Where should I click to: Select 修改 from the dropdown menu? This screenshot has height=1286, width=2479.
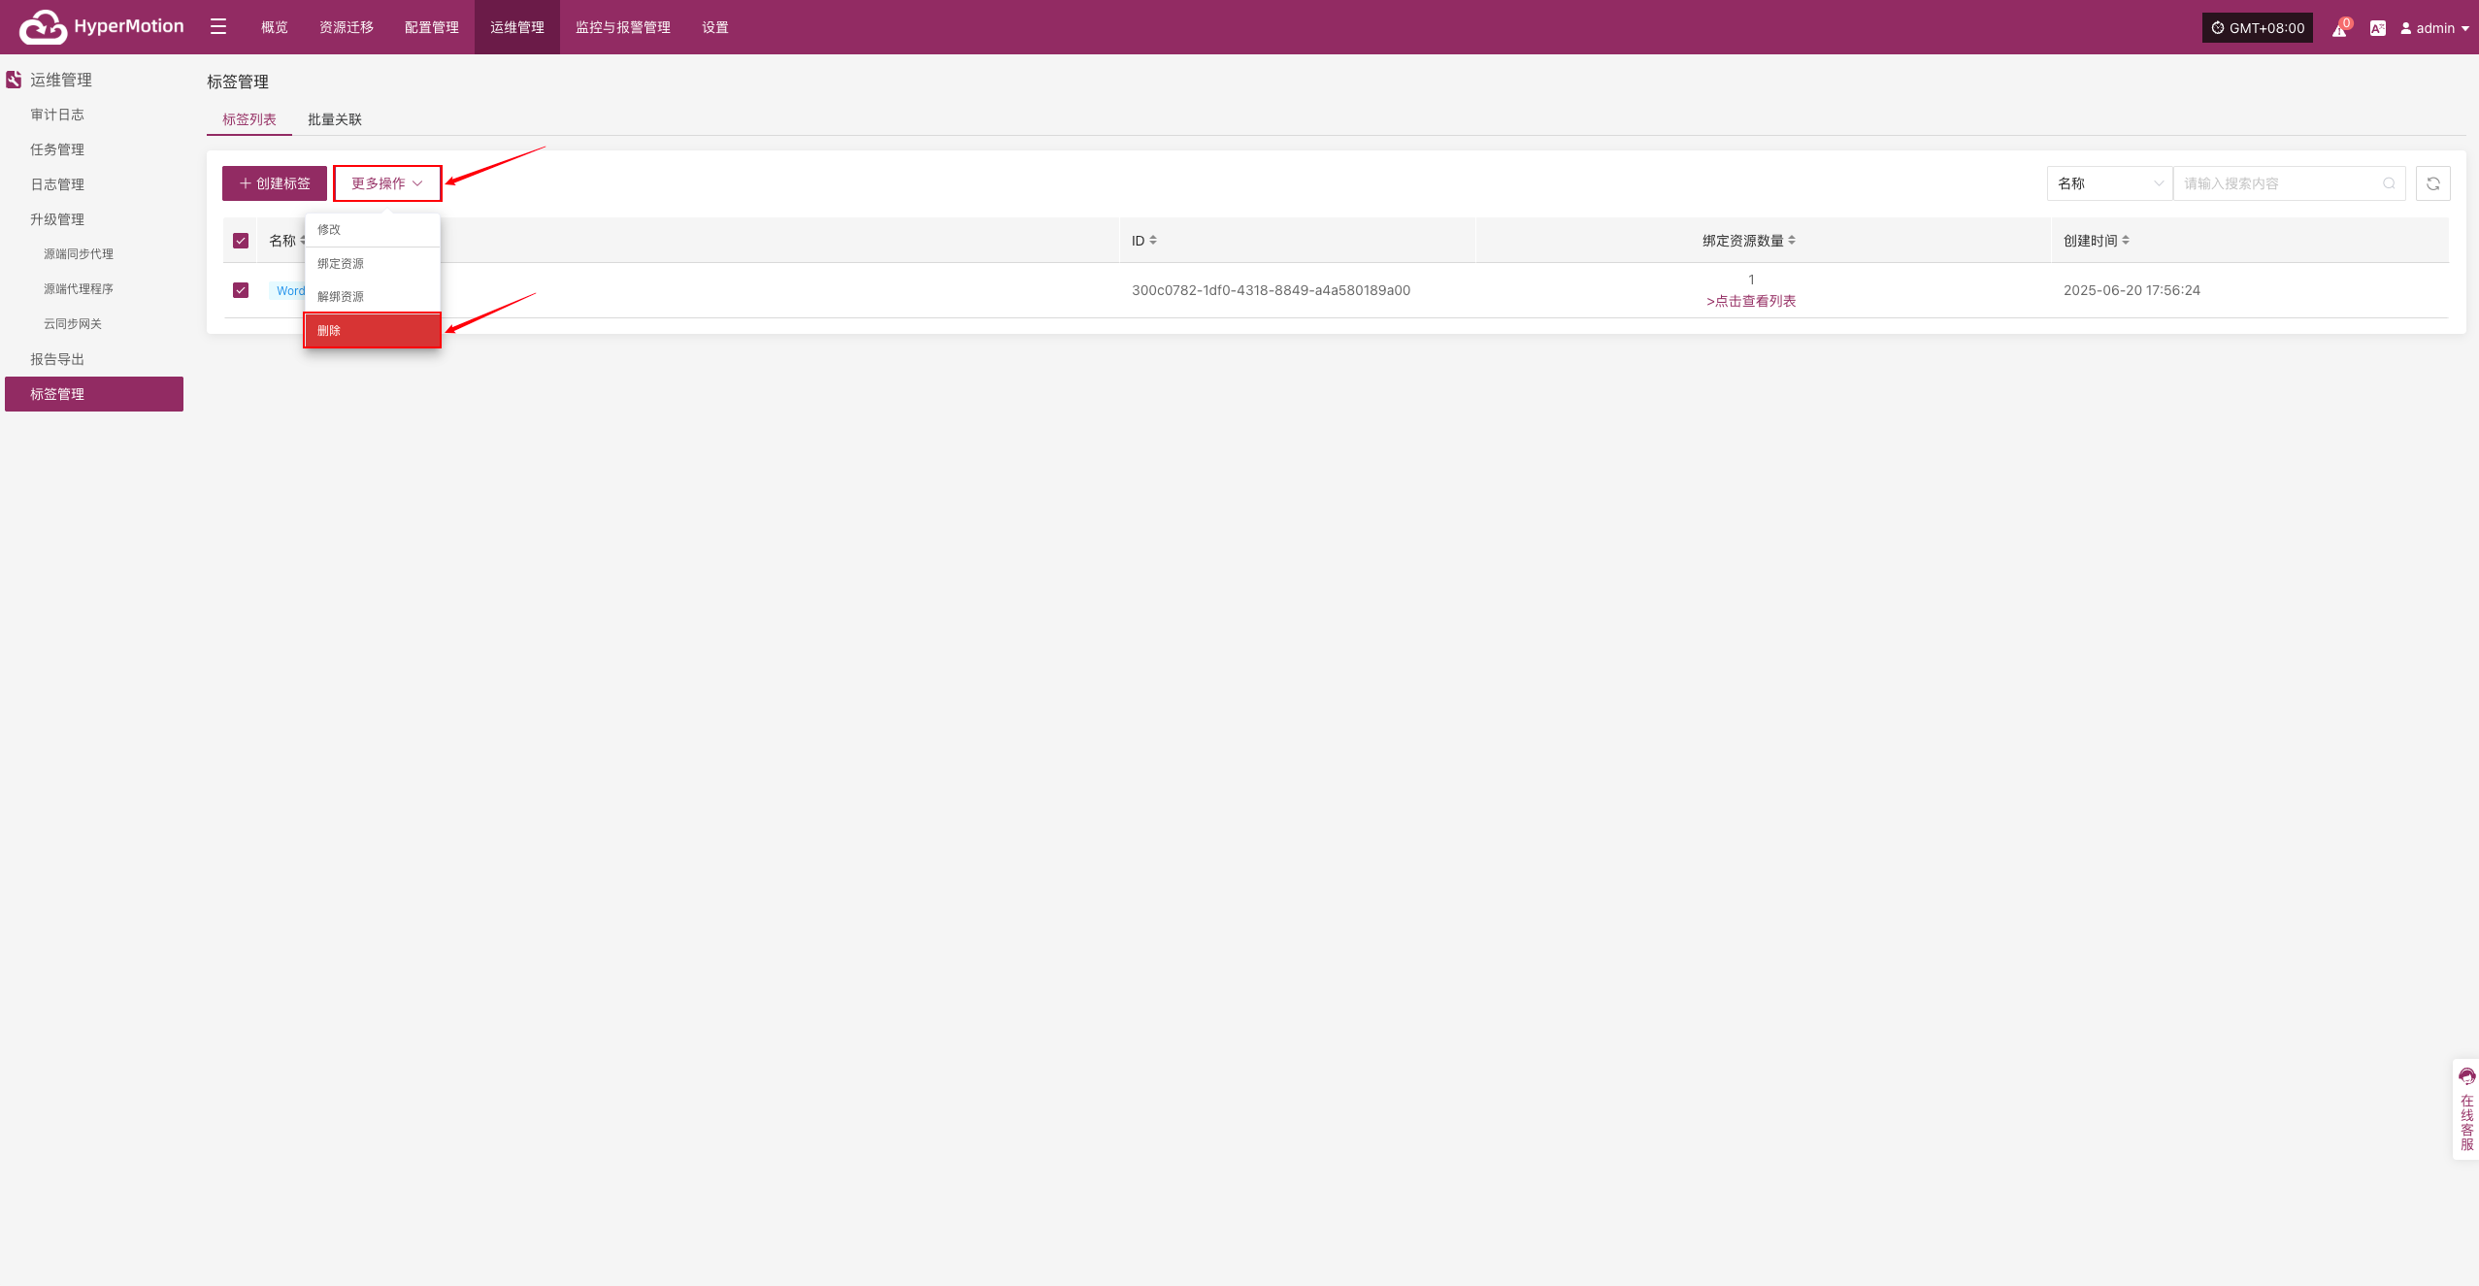click(373, 230)
